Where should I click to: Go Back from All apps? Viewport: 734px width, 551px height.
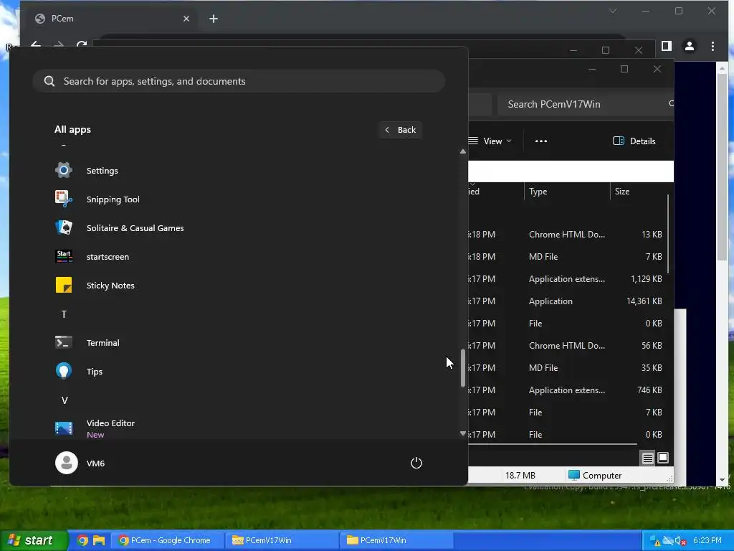click(x=400, y=130)
